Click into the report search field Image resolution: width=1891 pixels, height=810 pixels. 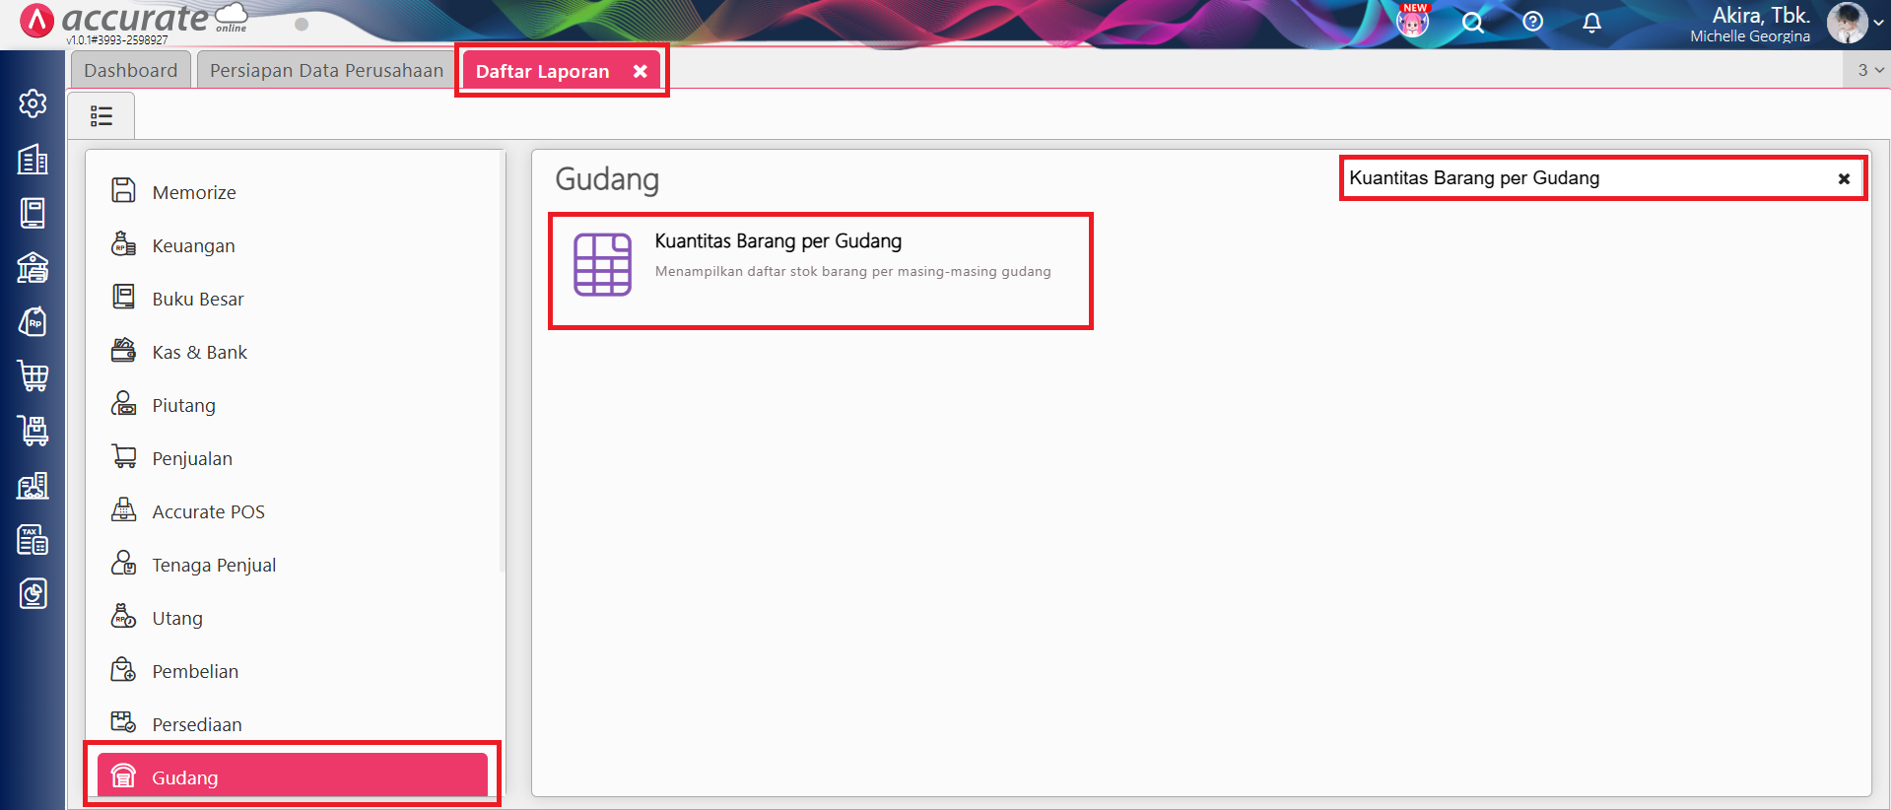(x=1577, y=178)
